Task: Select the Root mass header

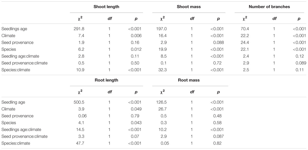Action: [189, 80]
